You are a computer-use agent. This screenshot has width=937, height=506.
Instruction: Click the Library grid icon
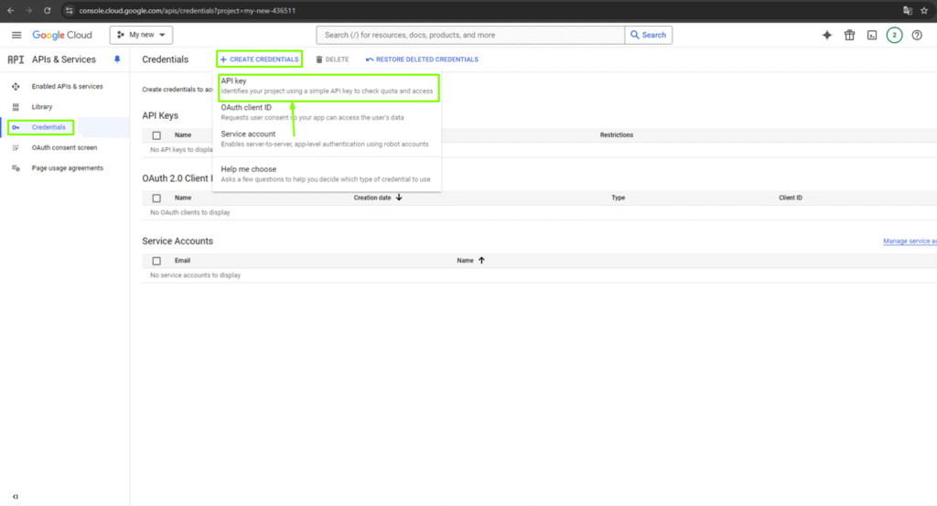point(16,107)
